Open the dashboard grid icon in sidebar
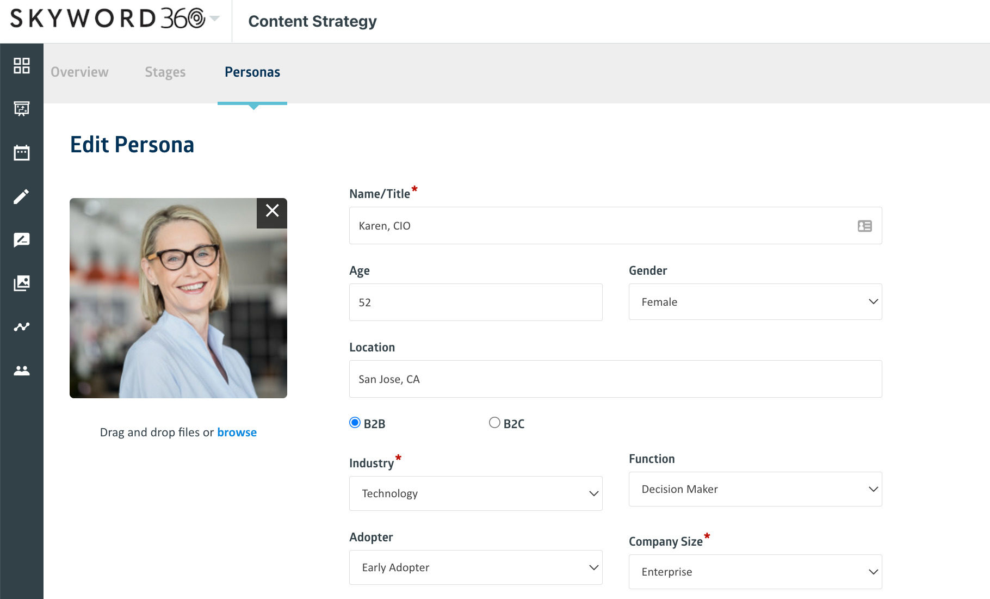 coord(22,65)
